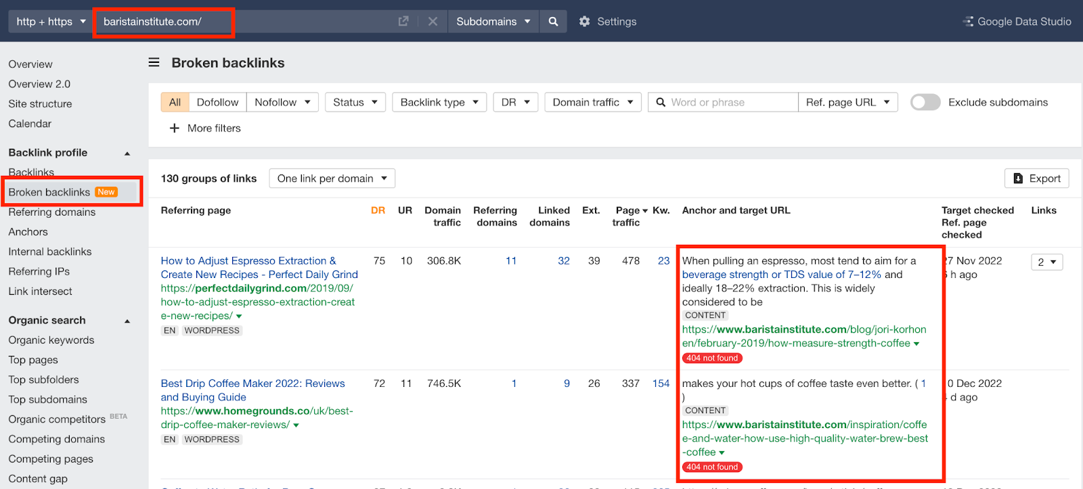The height and width of the screenshot is (489, 1083).
Task: Open Content gap in sidebar
Action: tap(38, 479)
